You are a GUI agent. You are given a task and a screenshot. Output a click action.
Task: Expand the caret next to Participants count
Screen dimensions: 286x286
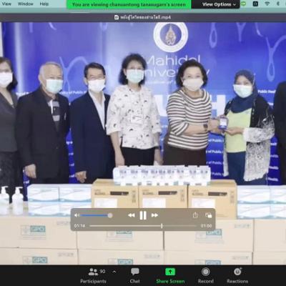pyautogui.click(x=114, y=272)
